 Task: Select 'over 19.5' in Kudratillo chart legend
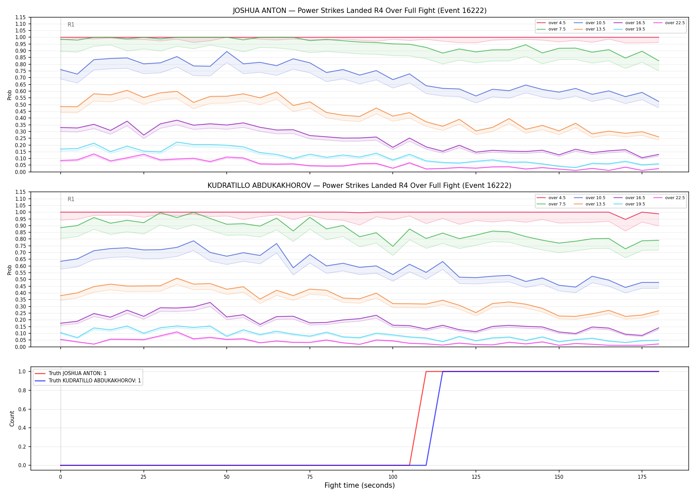coord(629,204)
